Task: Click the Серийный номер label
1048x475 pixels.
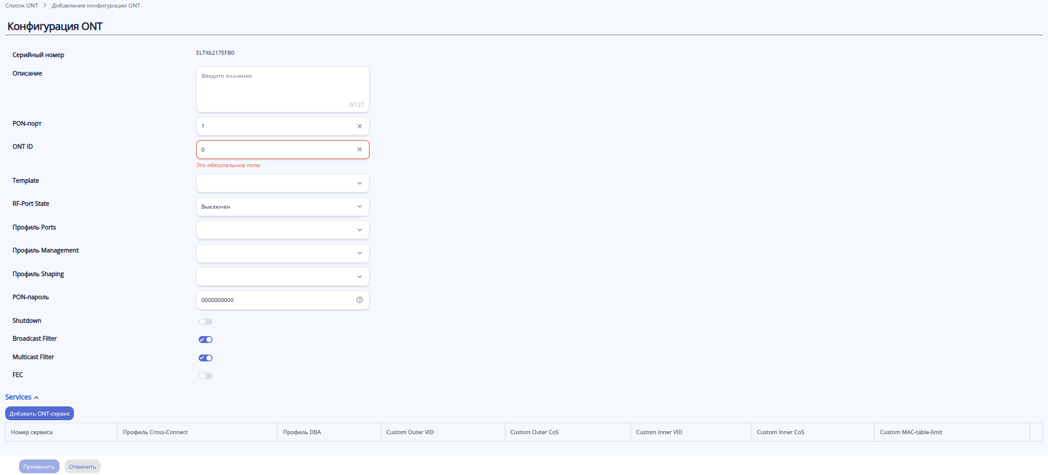Action: (38, 55)
